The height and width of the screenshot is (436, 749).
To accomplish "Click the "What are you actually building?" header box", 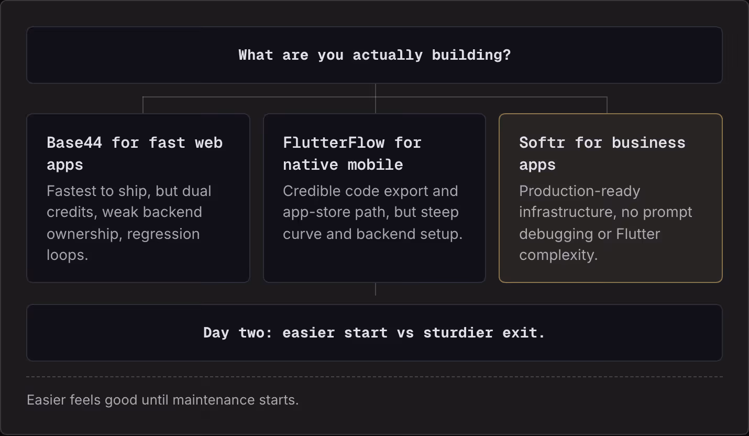I will 374,55.
